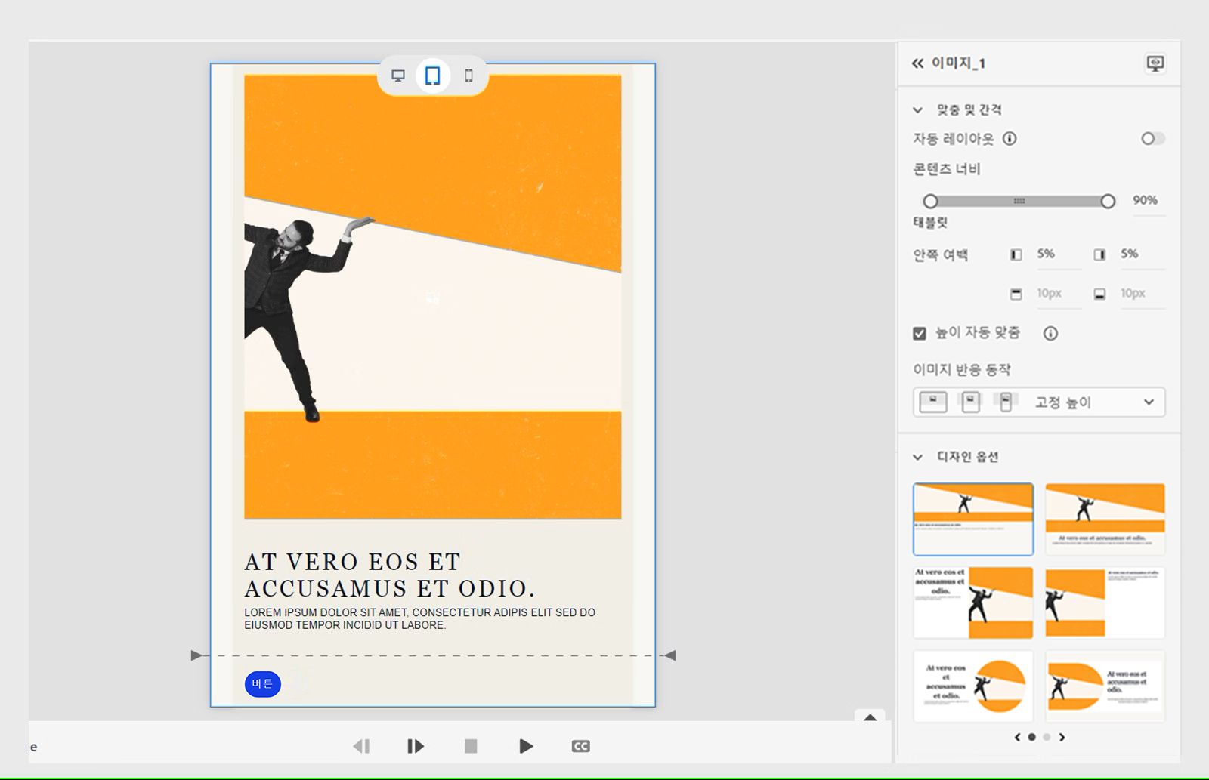Collapse panel with double chevron beside 이미지_1
Viewport: 1209px width, 780px height.
tap(917, 63)
